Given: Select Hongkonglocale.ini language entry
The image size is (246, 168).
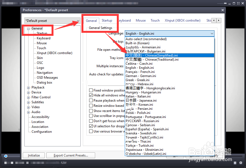Looking at the screenshot, I should pos(169,88).
